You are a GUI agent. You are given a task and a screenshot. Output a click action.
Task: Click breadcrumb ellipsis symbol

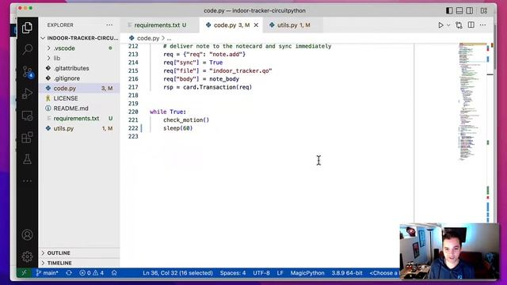point(169,39)
